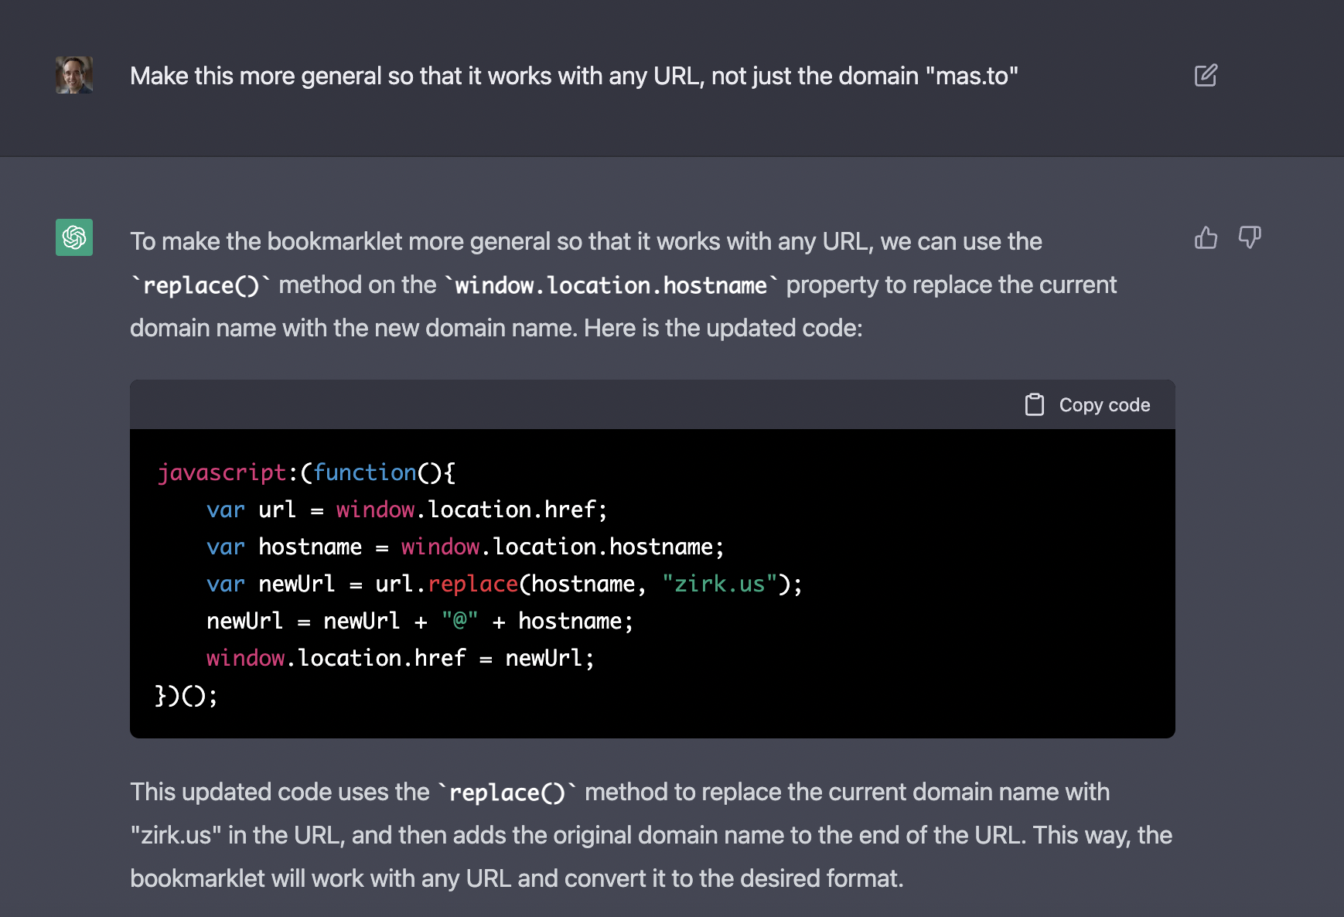Image resolution: width=1344 pixels, height=917 pixels.
Task: Click inline "replace()" in the closing paragraph
Action: 507,793
